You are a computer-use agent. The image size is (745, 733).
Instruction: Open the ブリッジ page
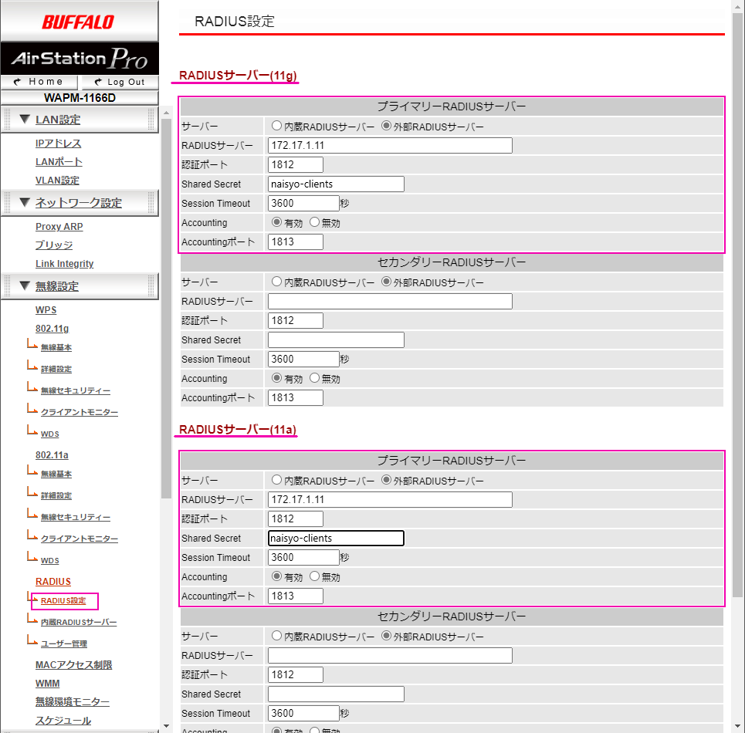pyautogui.click(x=54, y=245)
